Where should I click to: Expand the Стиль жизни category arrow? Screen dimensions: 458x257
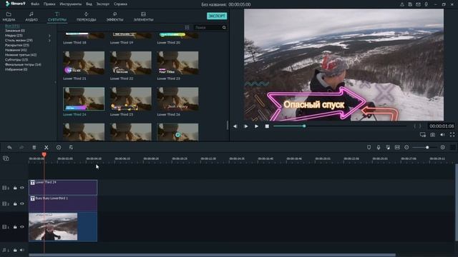(49, 41)
